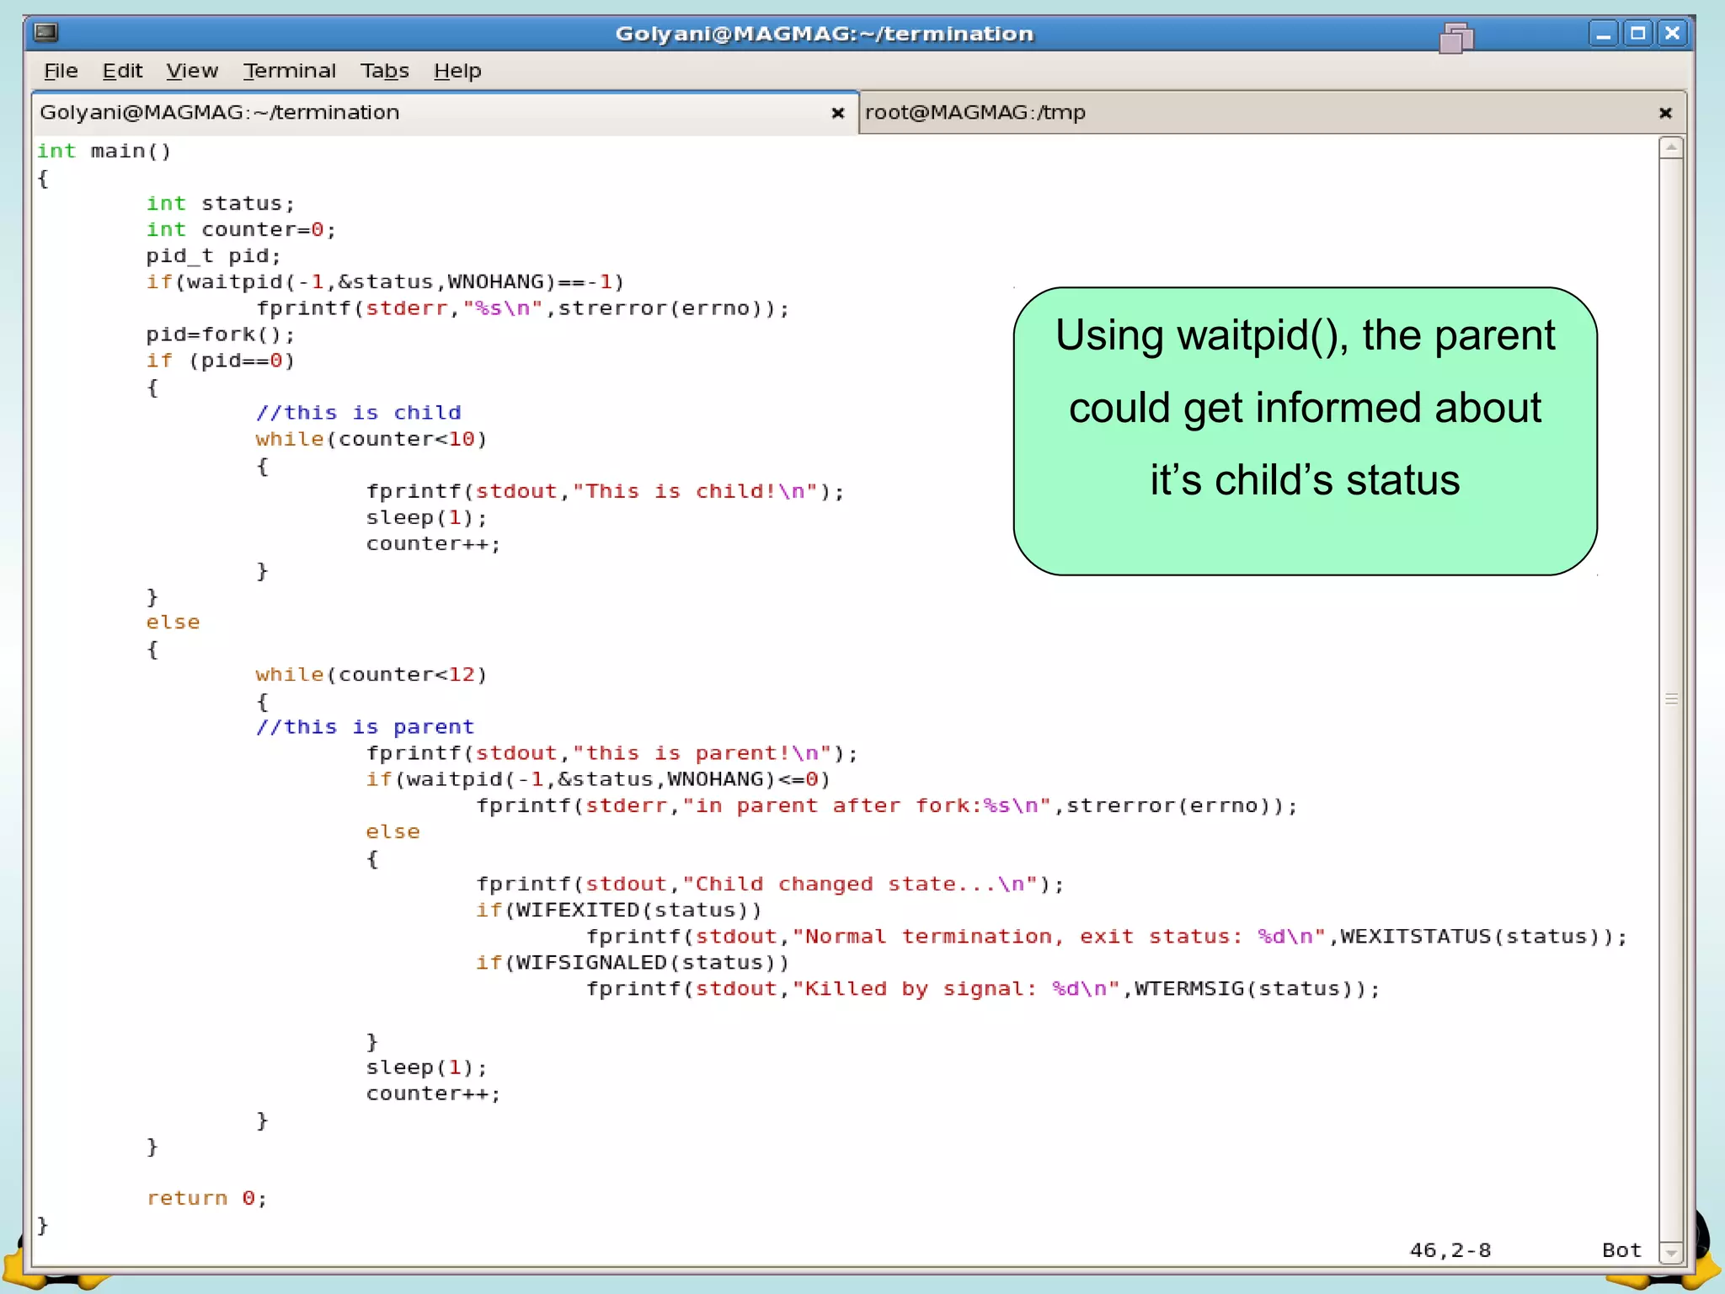Screen dimensions: 1725x1294
Task: Click the 'int counter=0;' line
Action: coord(241,230)
